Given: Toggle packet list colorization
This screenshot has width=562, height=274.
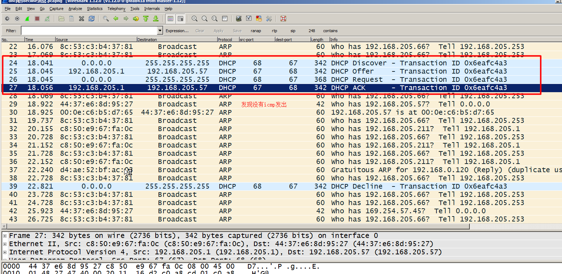Looking at the screenshot, I should 170,19.
